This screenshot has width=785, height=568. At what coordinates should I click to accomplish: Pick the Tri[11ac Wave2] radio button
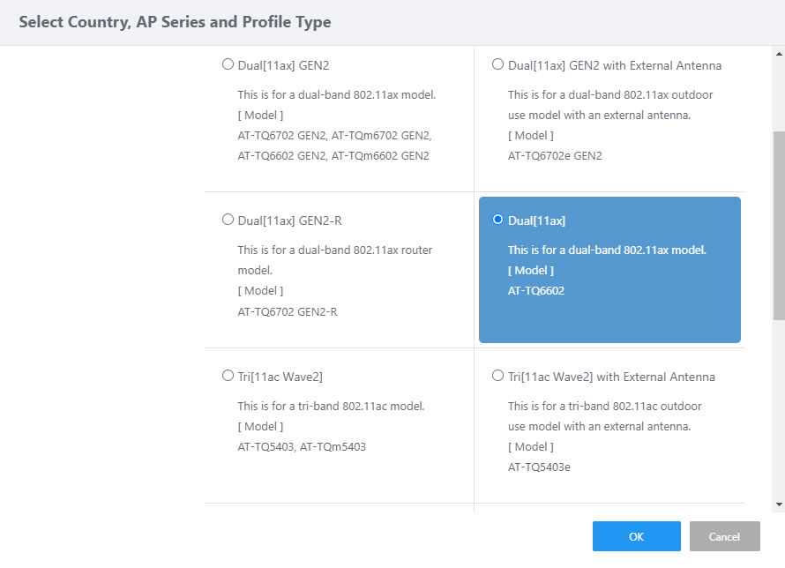click(x=228, y=376)
